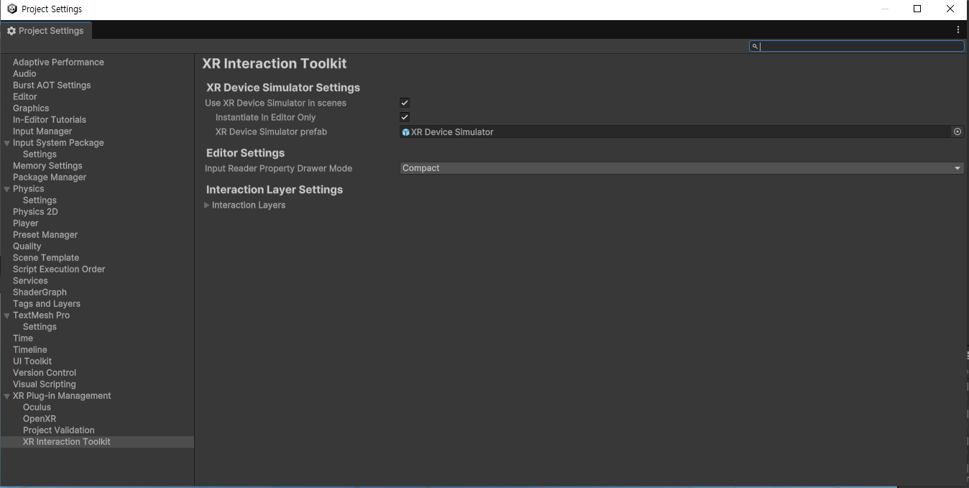969x488 pixels.
Task: Open object picker for XR Device Simulator prefab
Action: [957, 132]
